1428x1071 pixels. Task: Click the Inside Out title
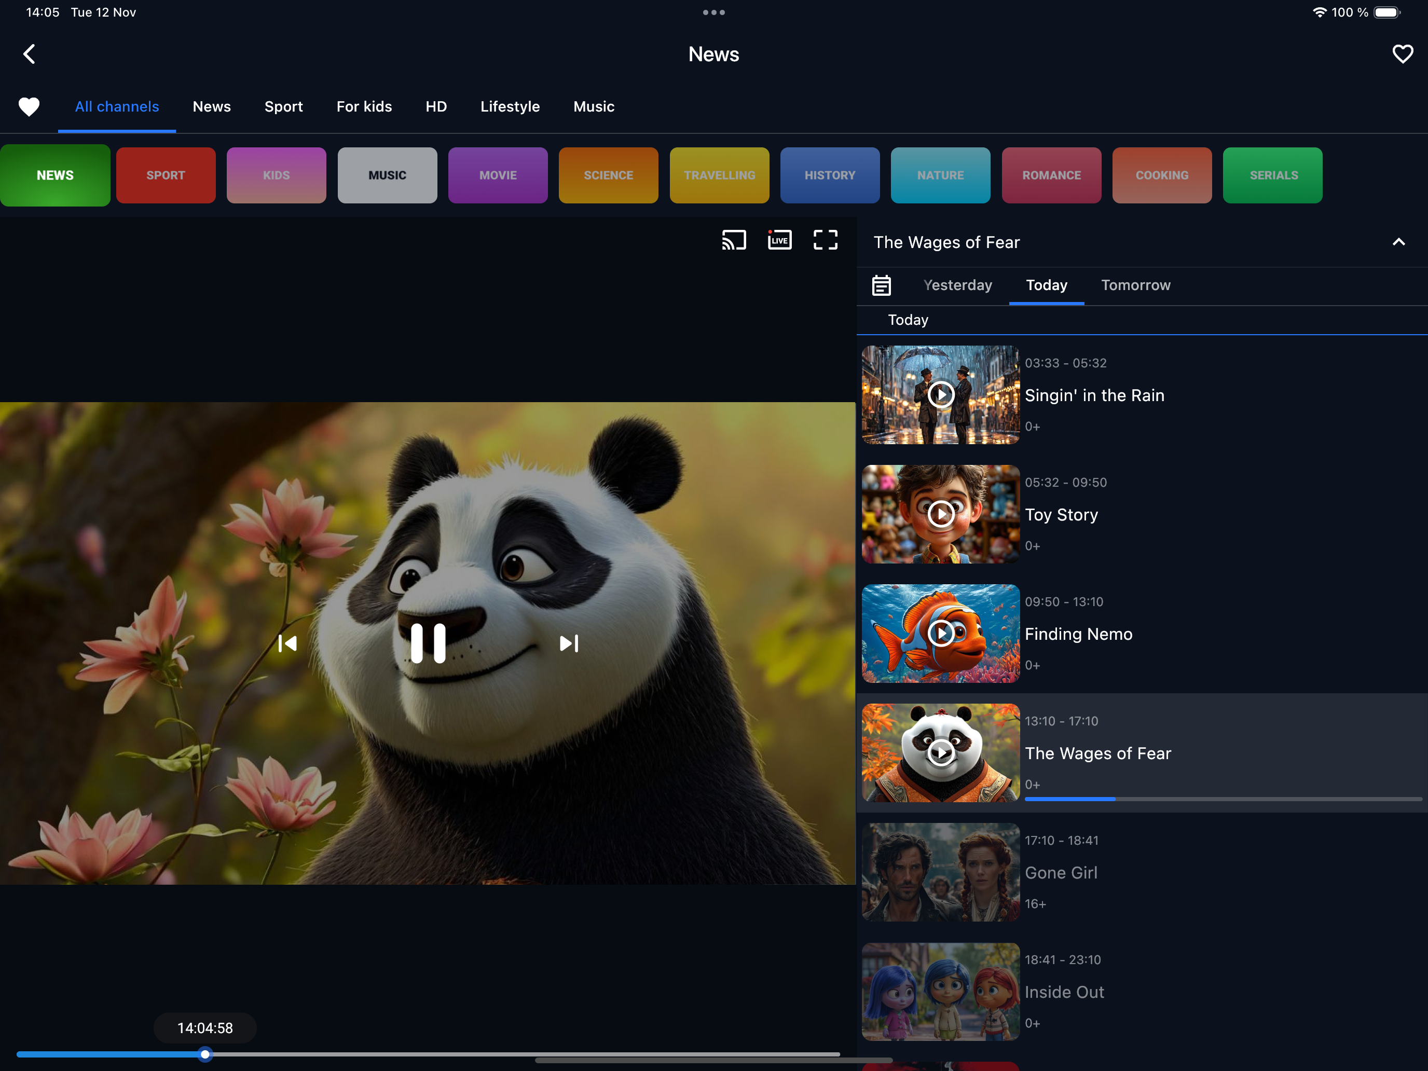1065,992
